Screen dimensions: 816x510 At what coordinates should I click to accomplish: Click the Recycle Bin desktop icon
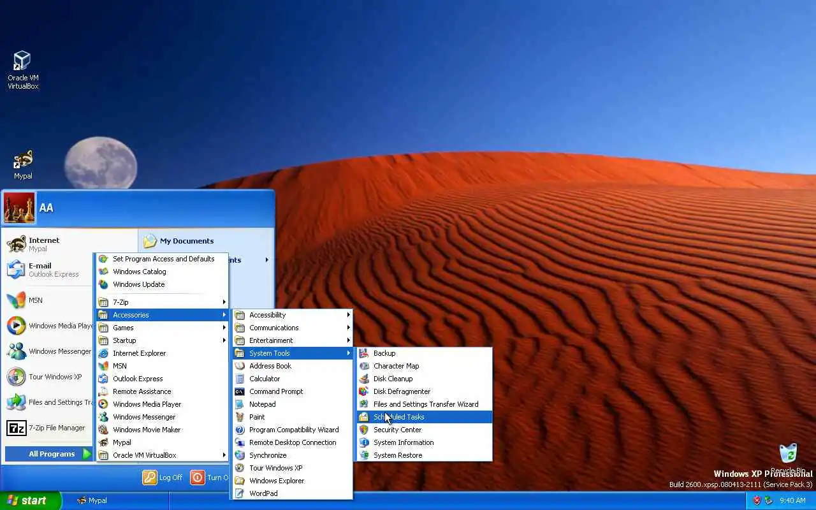pyautogui.click(x=788, y=454)
